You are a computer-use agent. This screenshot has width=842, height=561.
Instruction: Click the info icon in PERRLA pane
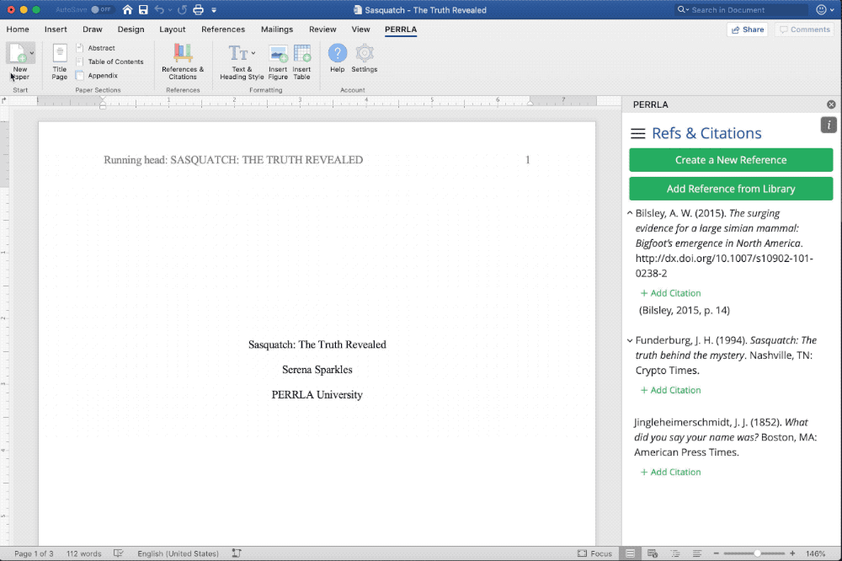[829, 125]
